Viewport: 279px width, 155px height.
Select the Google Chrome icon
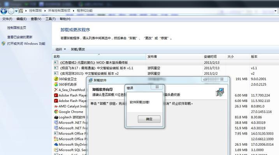tap(56, 112)
